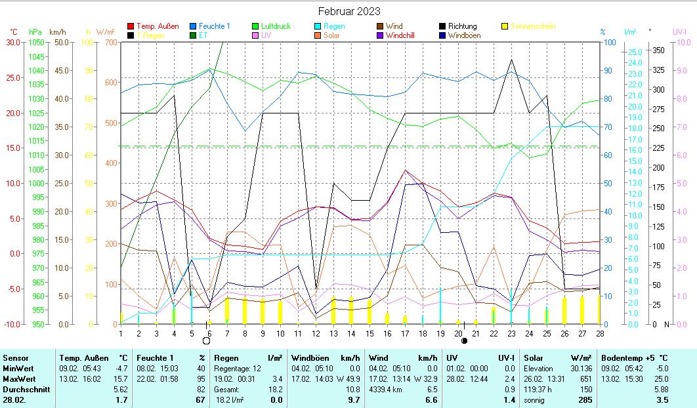Click the dark blue Windböen legend swatch
Screen dimensions: 697x408
tap(442, 35)
